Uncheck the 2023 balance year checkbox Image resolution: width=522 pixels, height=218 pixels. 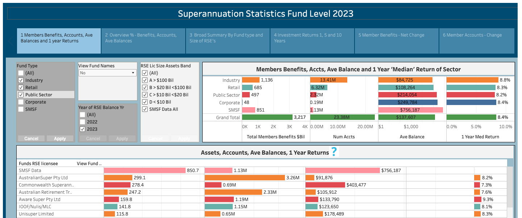pyautogui.click(x=83, y=129)
